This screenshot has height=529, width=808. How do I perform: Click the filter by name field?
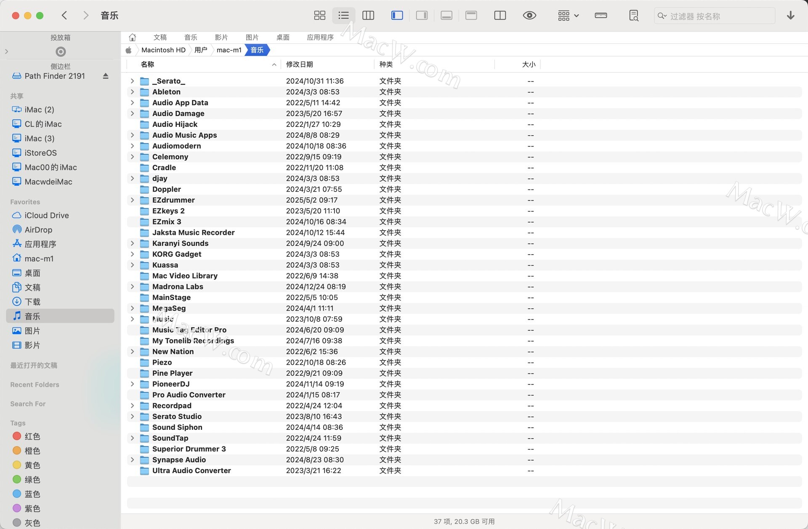pos(715,16)
